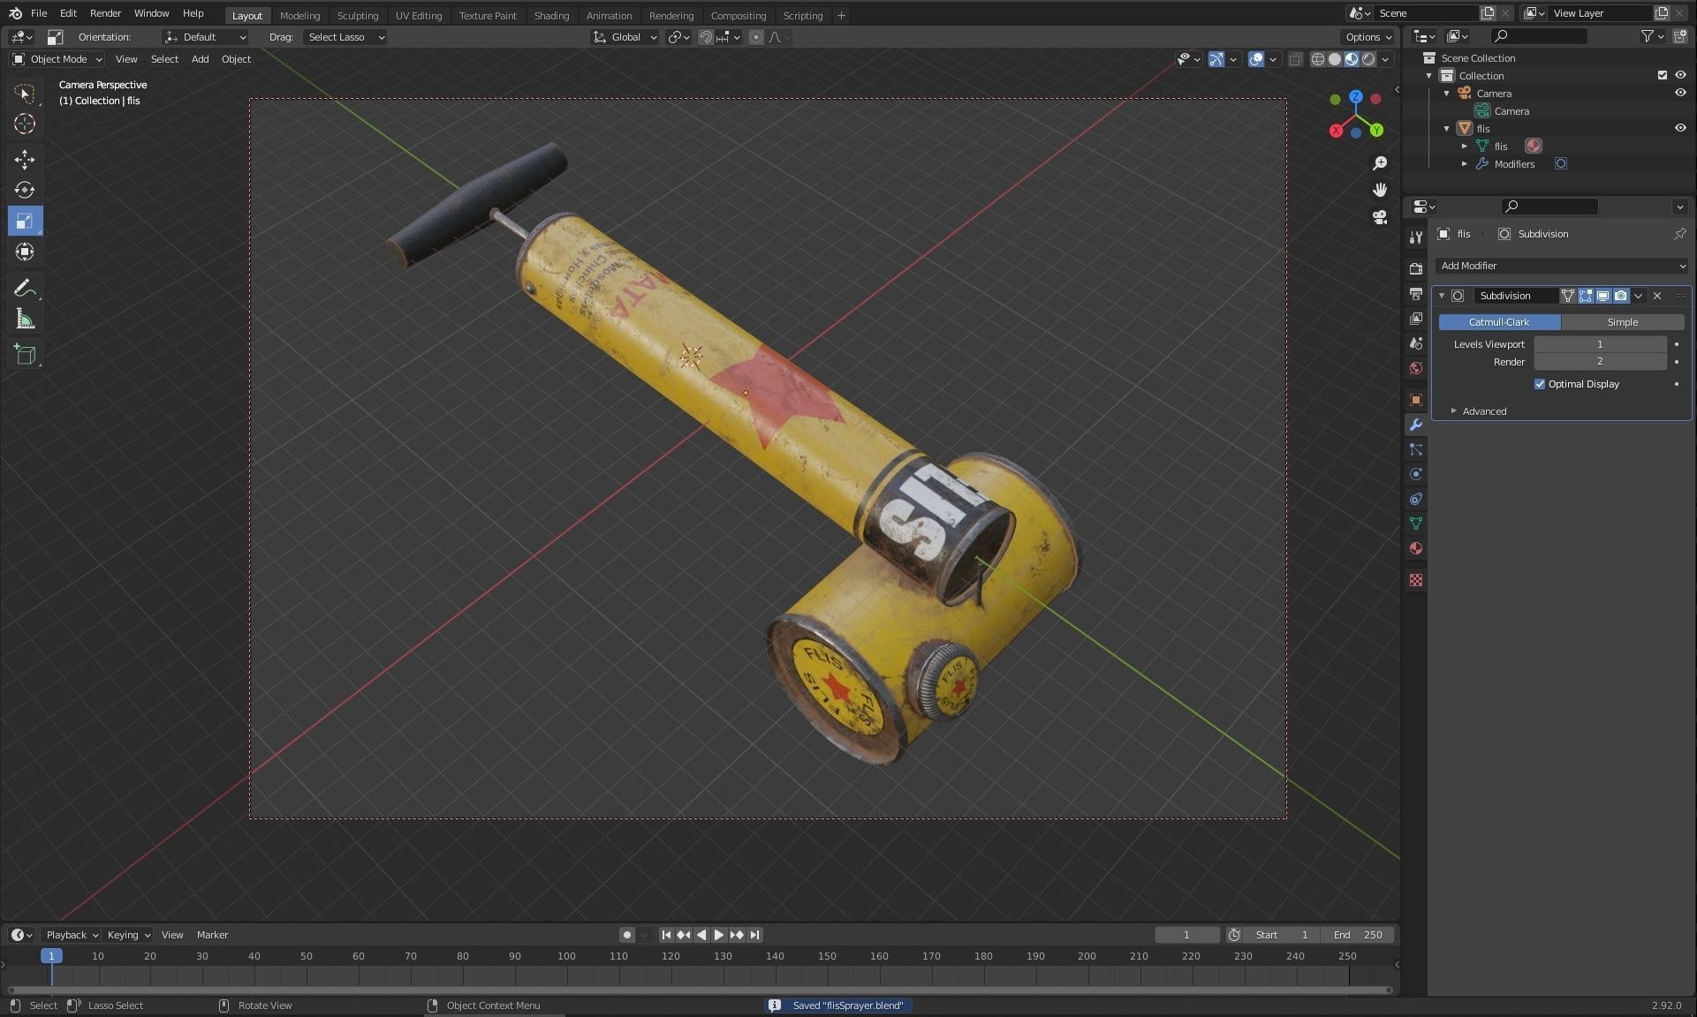Open the Texture properties tab
The image size is (1697, 1017).
tap(1416, 580)
